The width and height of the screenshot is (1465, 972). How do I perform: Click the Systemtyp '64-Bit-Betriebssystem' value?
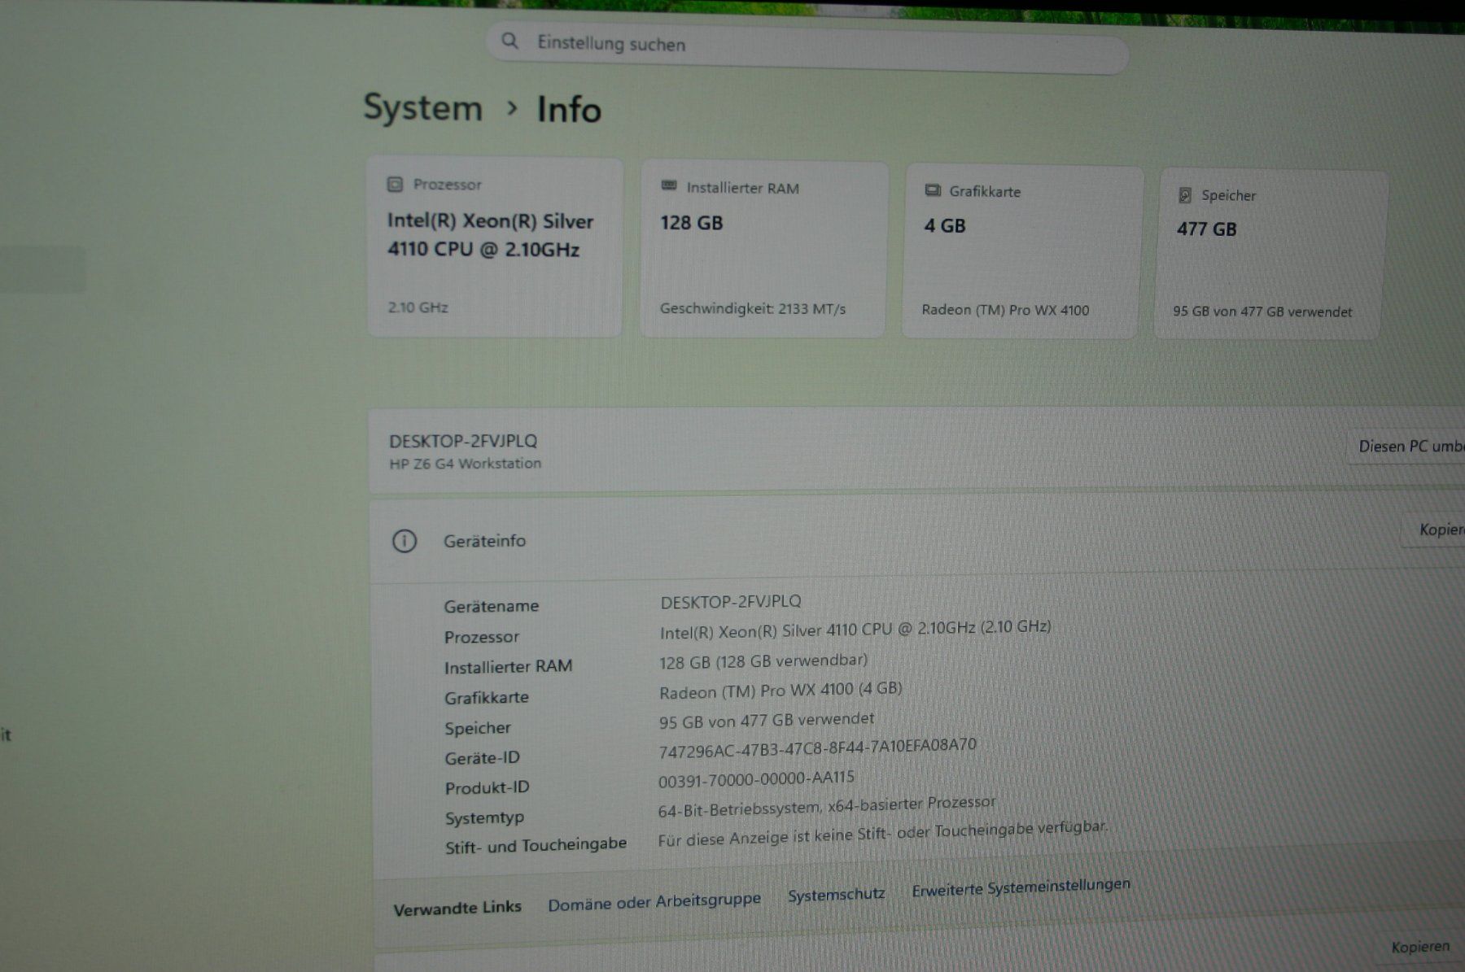[827, 807]
